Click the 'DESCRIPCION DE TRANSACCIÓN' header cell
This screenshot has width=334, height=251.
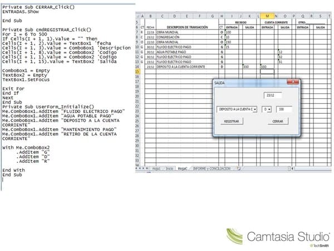187,27
